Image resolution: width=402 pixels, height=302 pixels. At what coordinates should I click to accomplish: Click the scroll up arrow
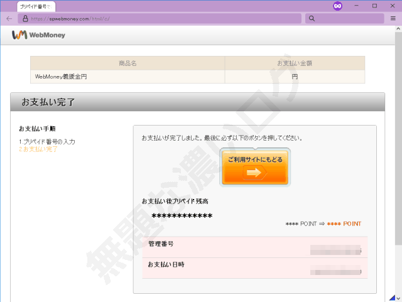[x=398, y=28]
